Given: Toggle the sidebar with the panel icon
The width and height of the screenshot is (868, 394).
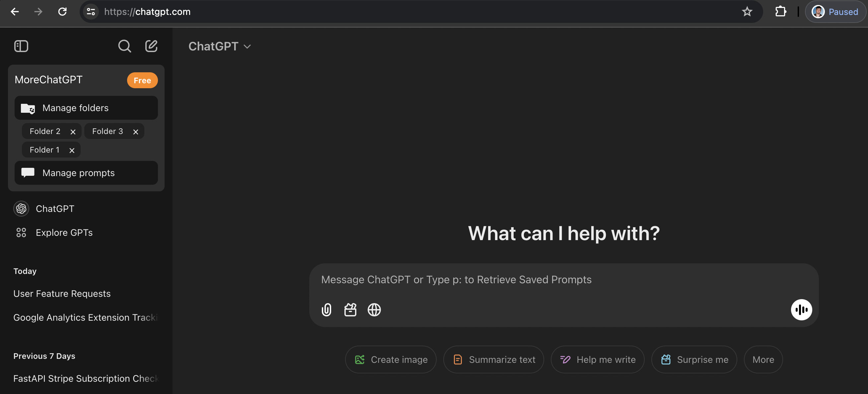Looking at the screenshot, I should (21, 46).
